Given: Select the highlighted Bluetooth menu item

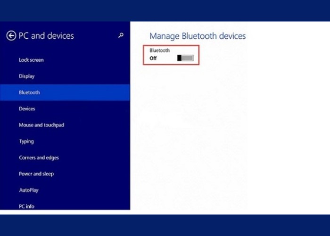Looking at the screenshot, I should coord(29,93).
